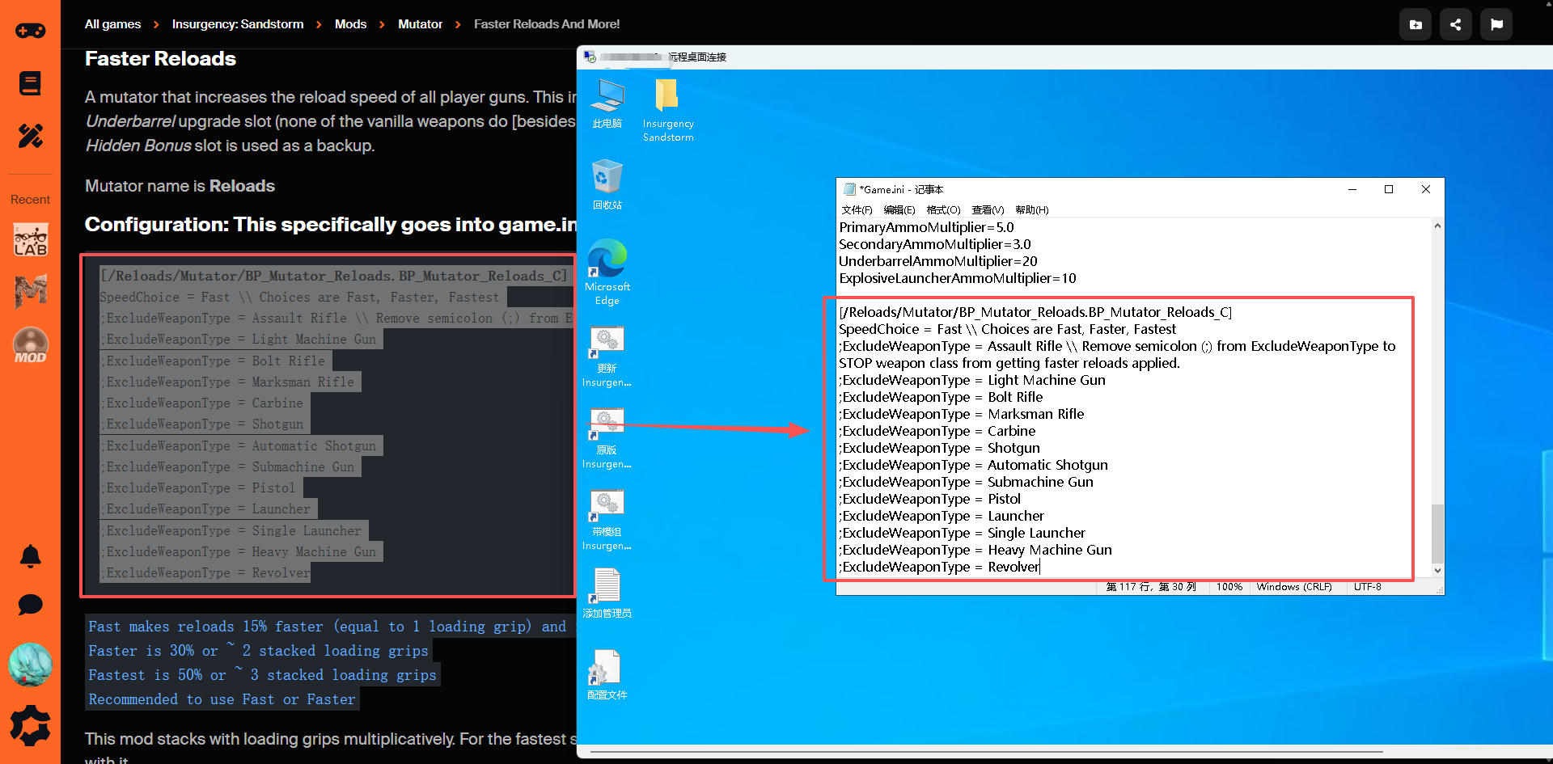
Task: Close the Game.ini Notepad window
Action: [x=1426, y=189]
